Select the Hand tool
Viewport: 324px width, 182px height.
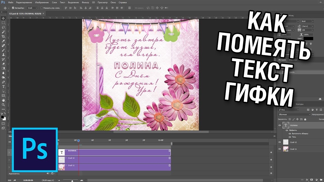point(4,100)
